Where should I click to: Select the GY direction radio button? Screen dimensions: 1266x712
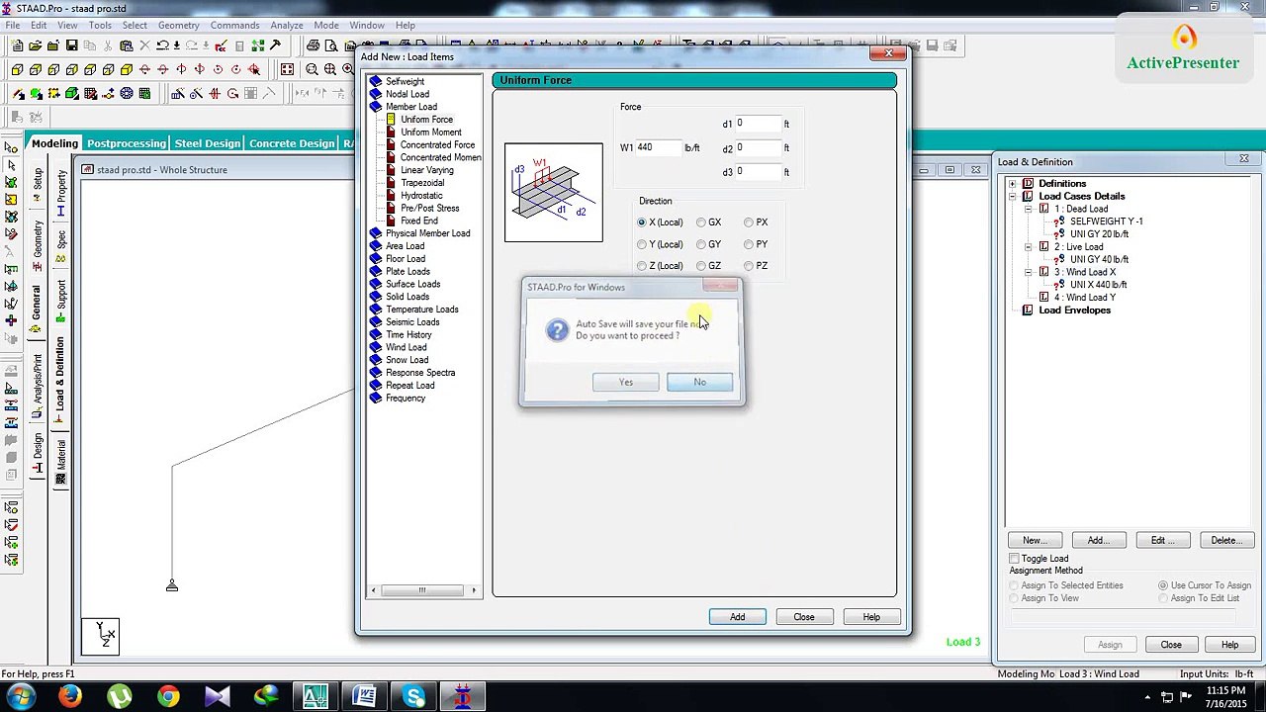click(701, 244)
